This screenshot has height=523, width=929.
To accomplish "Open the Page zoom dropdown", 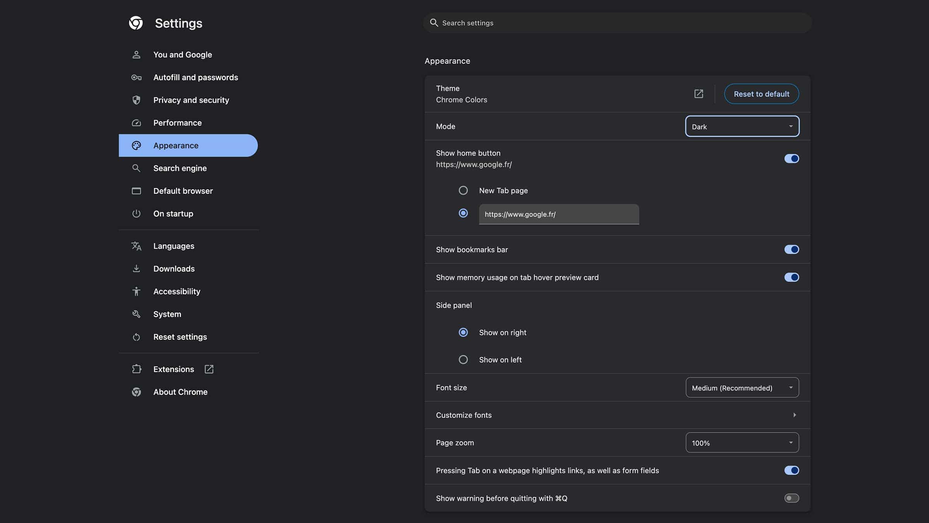I will 742,442.
